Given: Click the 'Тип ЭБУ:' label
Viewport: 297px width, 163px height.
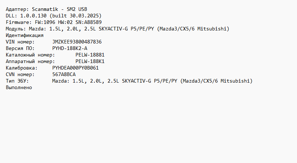Looking at the screenshot, I should 17,81.
